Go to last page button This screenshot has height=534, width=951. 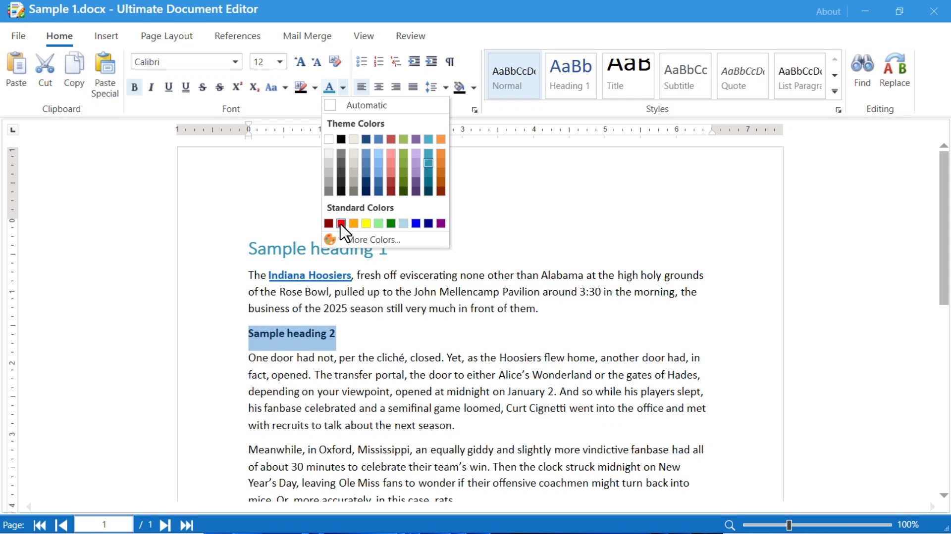[x=187, y=525]
